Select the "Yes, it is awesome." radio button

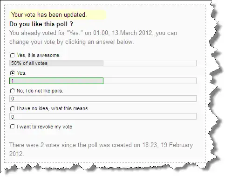[x=12, y=55]
